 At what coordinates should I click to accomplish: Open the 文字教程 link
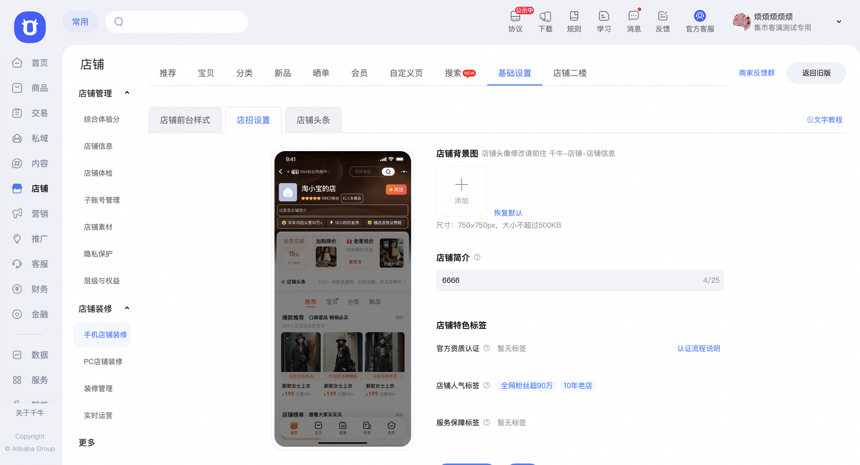point(825,120)
